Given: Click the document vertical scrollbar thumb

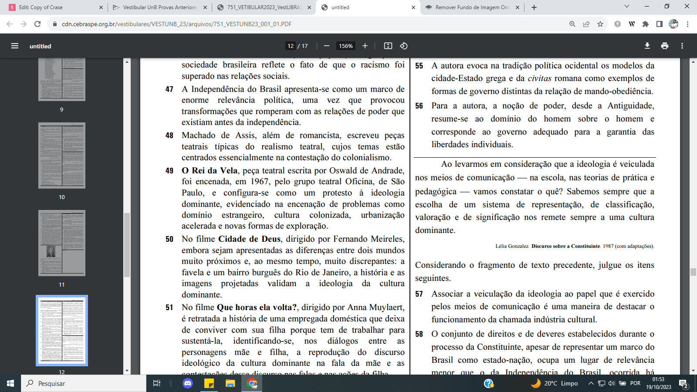Looking at the screenshot, I should pos(693,272).
